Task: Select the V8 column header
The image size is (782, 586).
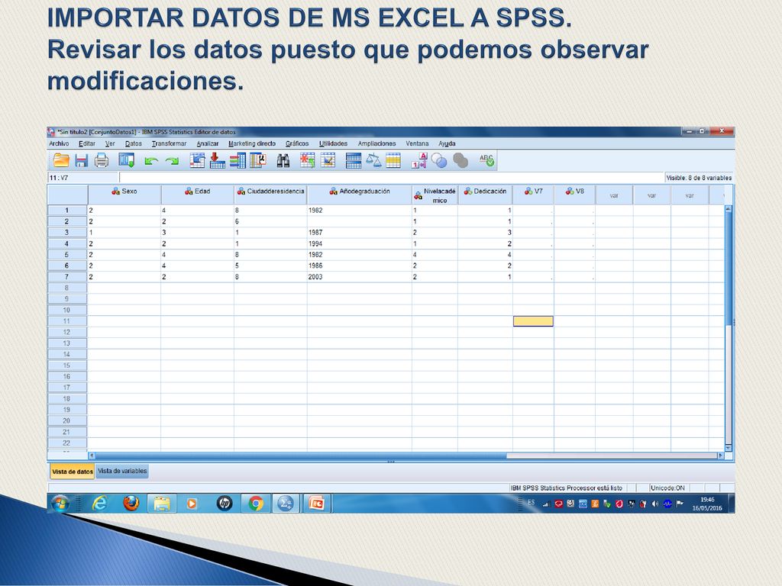Action: click(x=574, y=195)
